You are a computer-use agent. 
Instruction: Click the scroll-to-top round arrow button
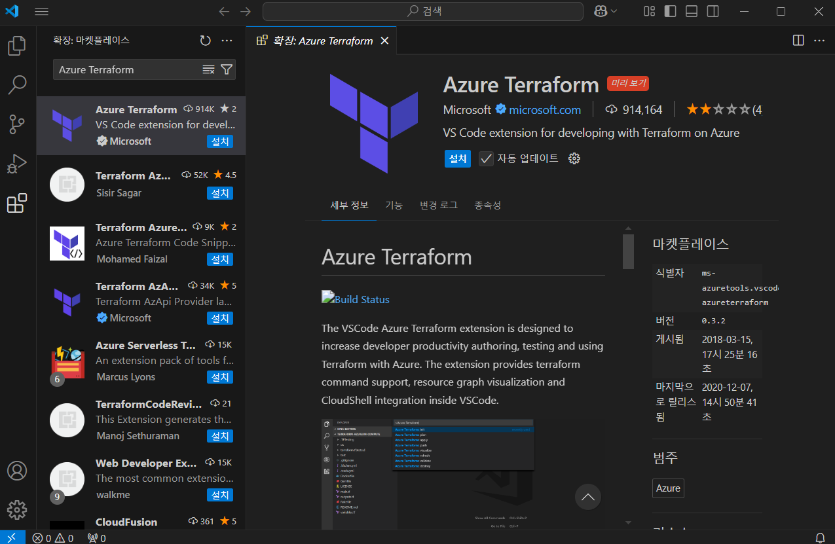tap(588, 498)
